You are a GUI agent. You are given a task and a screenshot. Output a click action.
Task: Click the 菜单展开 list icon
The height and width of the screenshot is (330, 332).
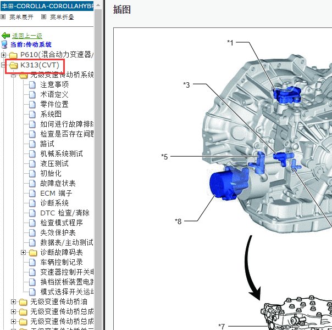coord(3,16)
